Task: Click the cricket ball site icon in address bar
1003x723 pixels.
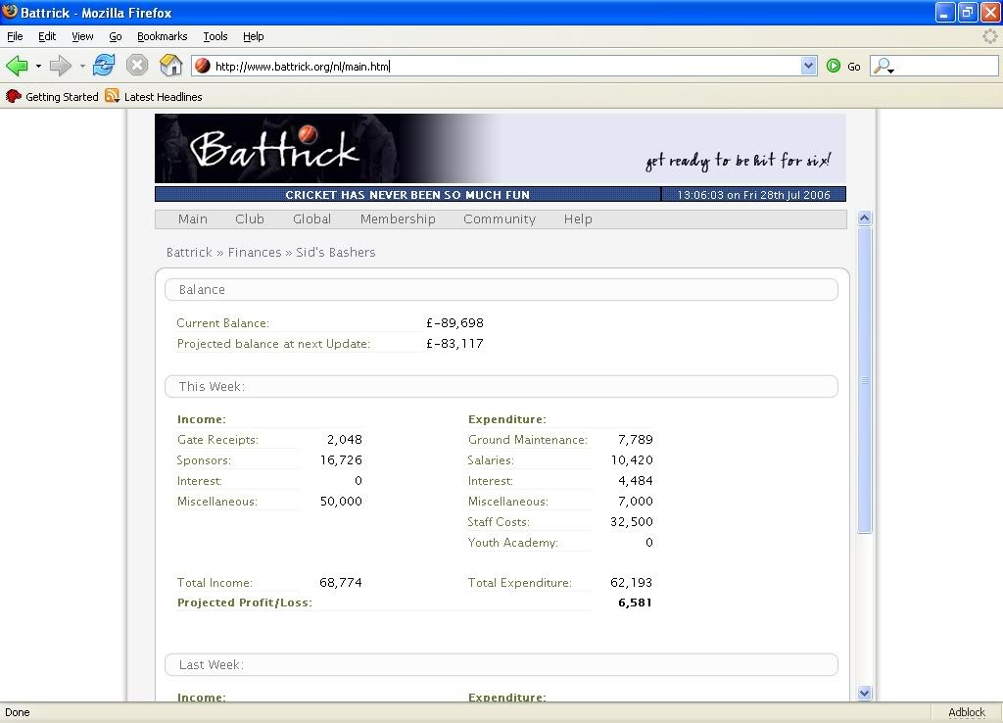Action: 203,66
